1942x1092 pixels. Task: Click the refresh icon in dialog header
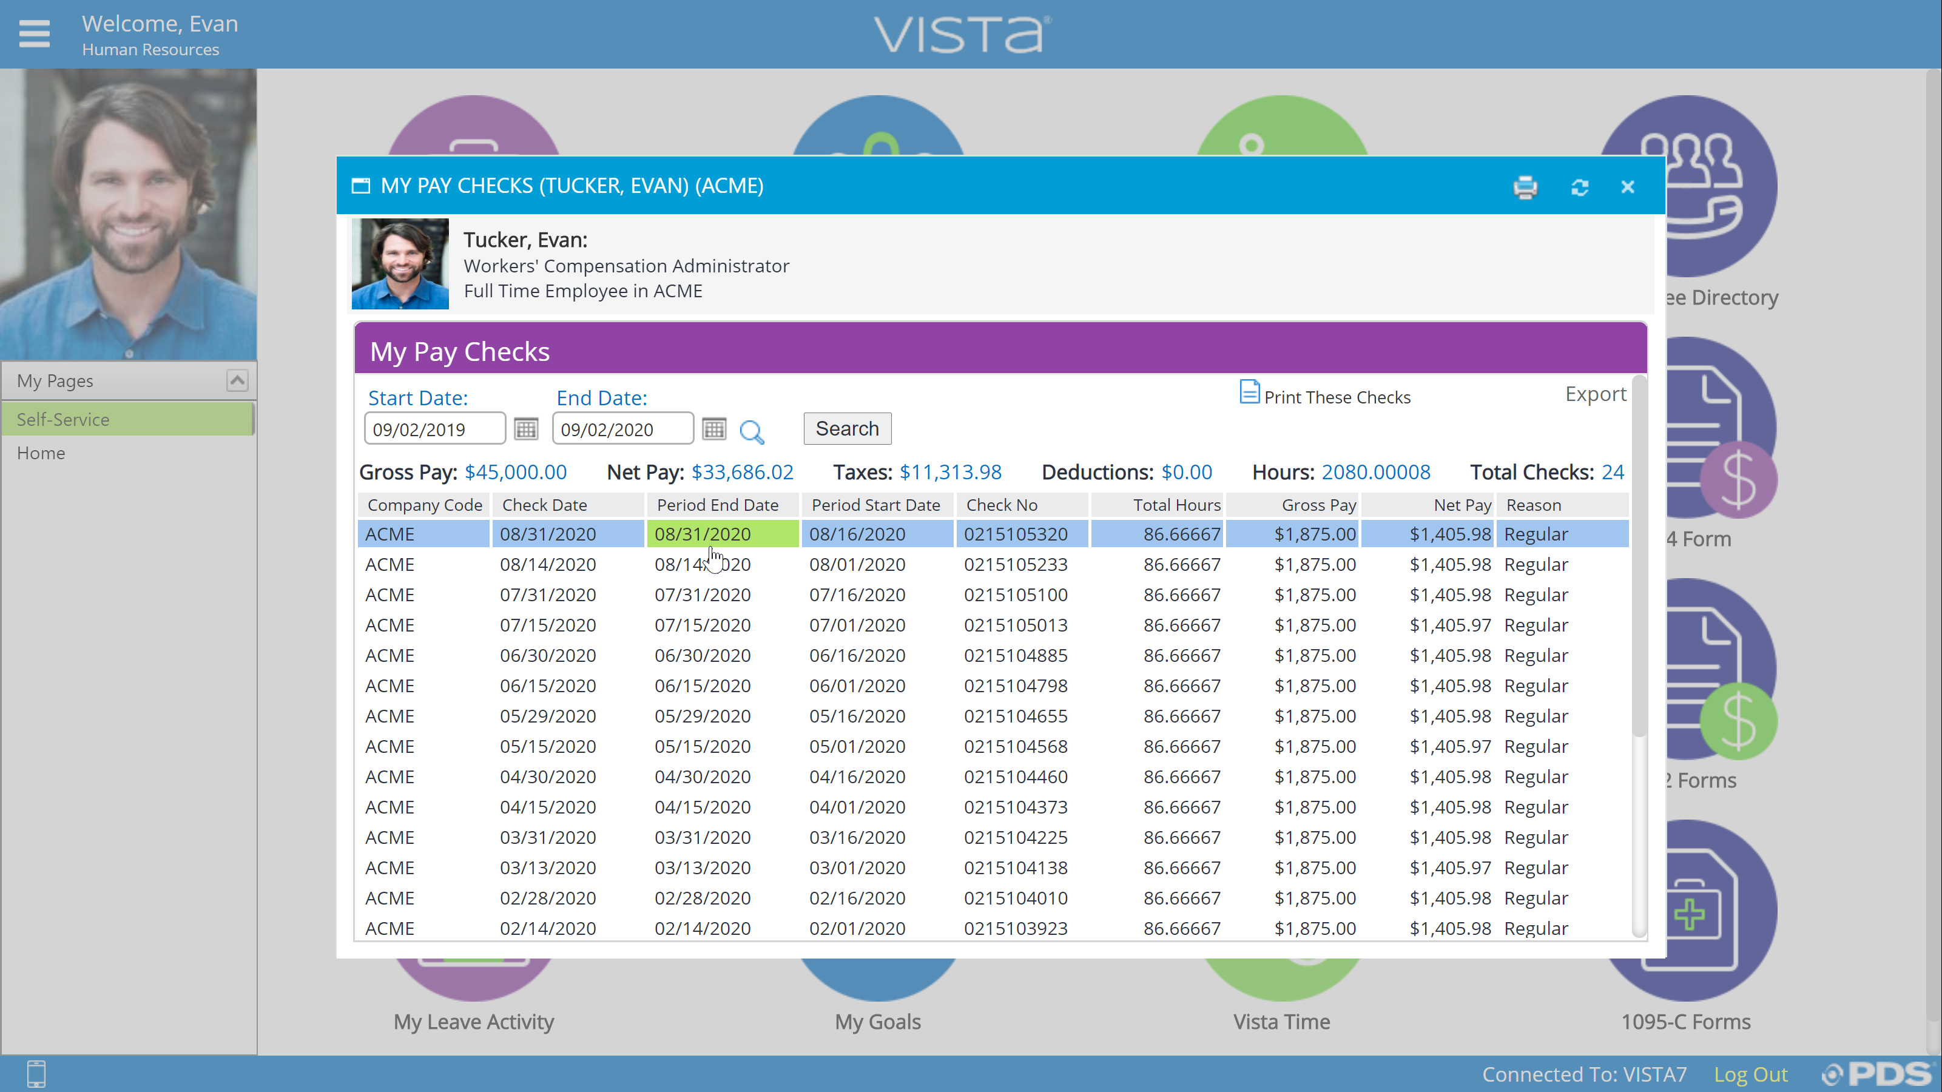[1579, 187]
